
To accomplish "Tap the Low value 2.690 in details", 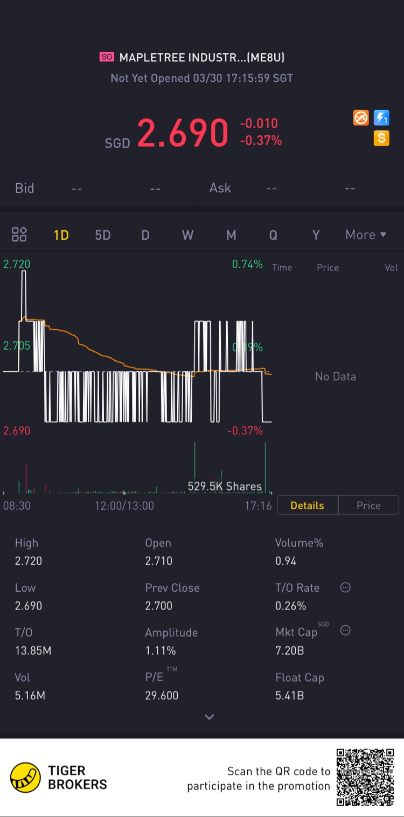I will tap(29, 606).
